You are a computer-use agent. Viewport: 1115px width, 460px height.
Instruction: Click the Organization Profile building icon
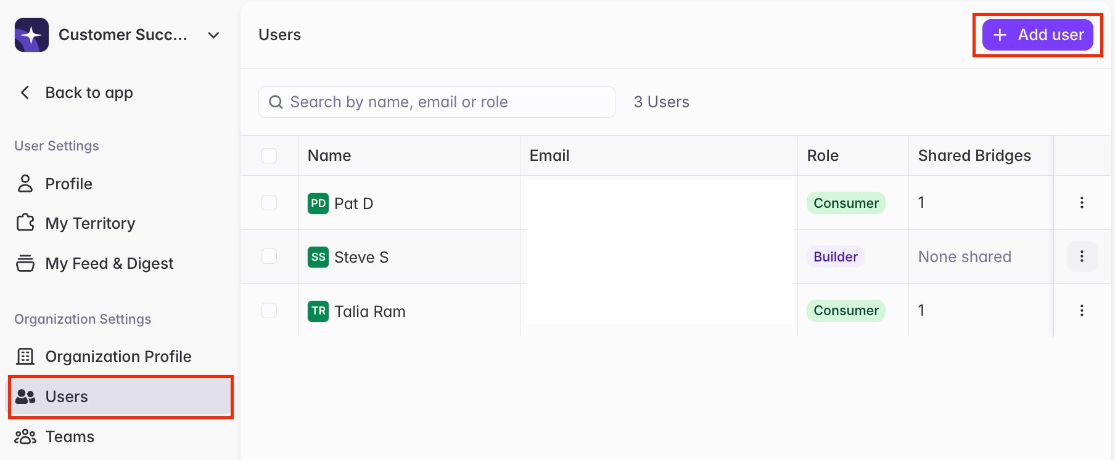click(25, 356)
